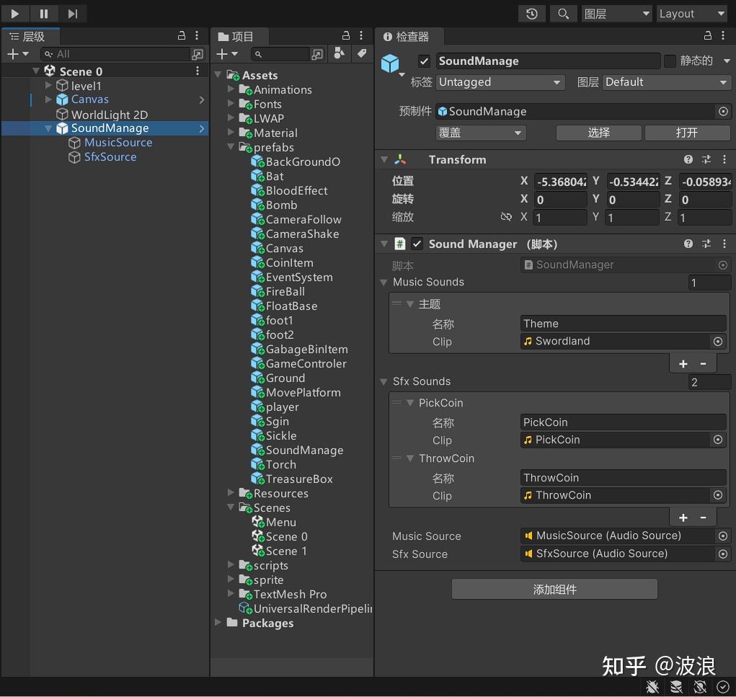736x697 pixels.
Task: Switch to the 层级 Hierarchy tab
Action: (30, 36)
